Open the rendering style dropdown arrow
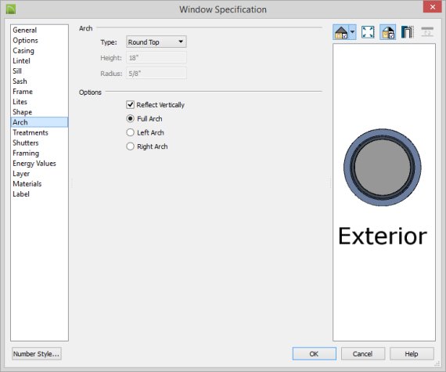This screenshot has height=372, width=446. click(x=352, y=32)
